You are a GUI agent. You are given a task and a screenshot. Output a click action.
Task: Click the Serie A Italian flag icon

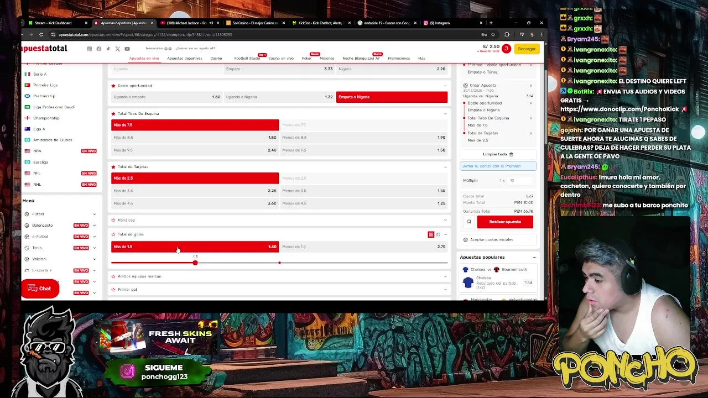point(27,74)
